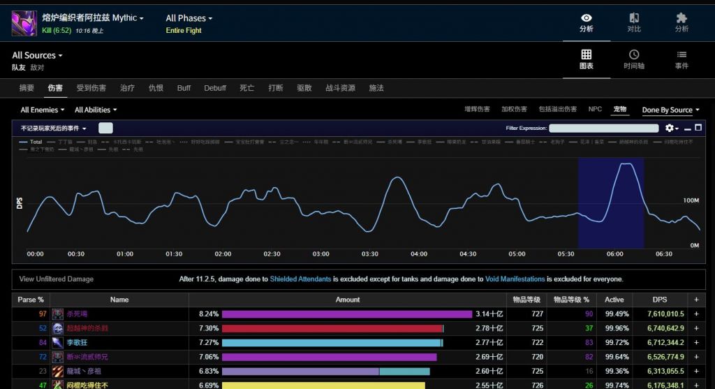Open the 时间轴 clock timeline view
The image size is (715, 389).
coord(633,54)
